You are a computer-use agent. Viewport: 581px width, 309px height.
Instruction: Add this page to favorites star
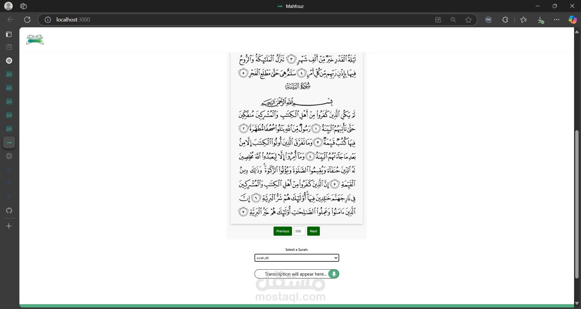pyautogui.click(x=468, y=20)
